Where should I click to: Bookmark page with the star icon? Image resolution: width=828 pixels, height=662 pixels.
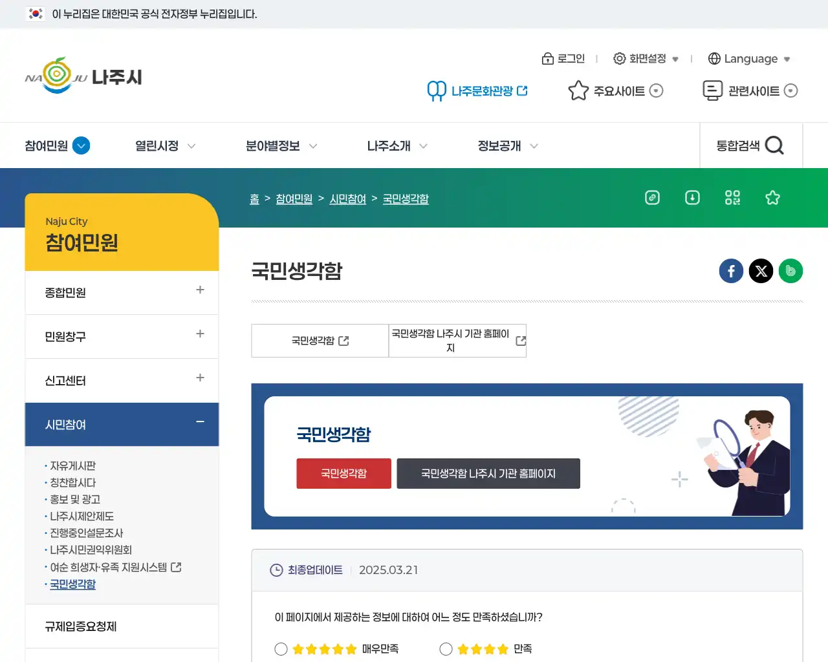pyautogui.click(x=772, y=198)
